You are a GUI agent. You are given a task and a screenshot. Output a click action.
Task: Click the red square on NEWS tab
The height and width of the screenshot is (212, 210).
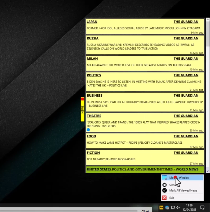click(82, 99)
